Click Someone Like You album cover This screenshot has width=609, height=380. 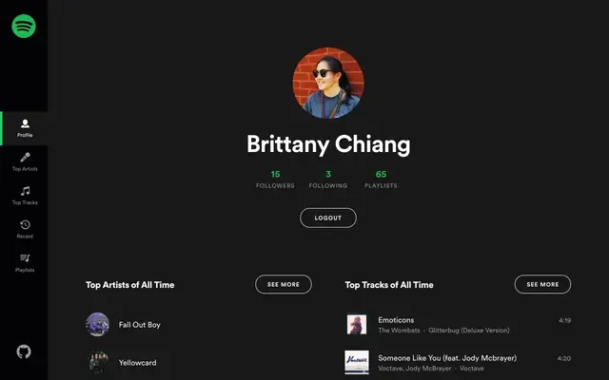(x=357, y=362)
